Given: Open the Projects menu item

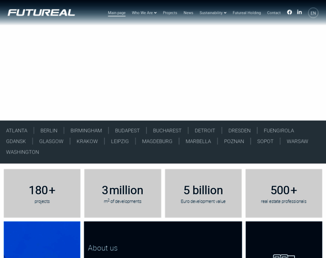Looking at the screenshot, I should click(170, 13).
